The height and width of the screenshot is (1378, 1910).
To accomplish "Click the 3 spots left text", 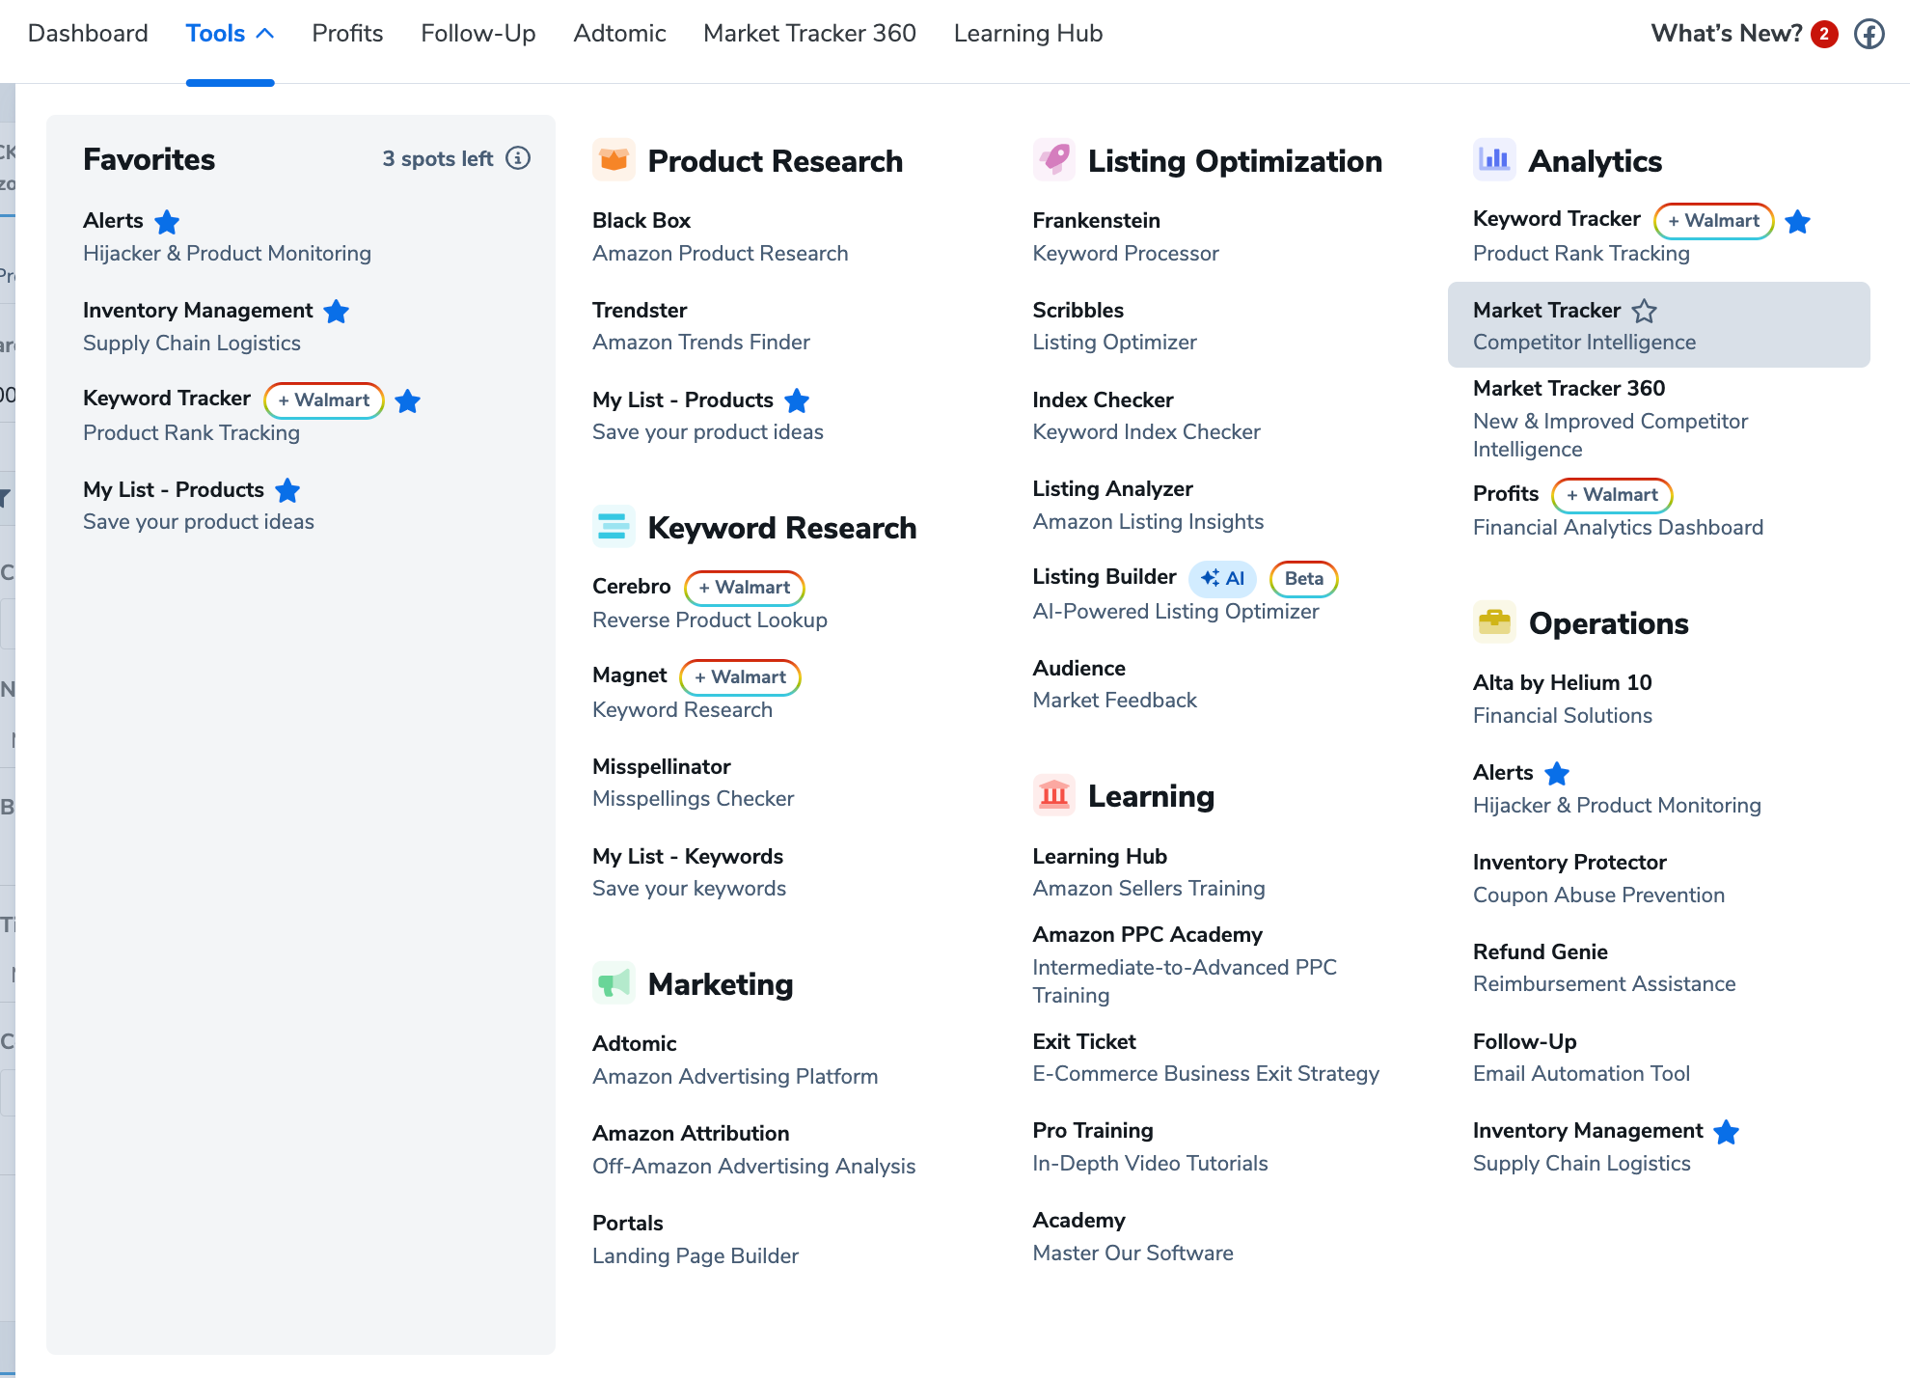I will tap(438, 158).
